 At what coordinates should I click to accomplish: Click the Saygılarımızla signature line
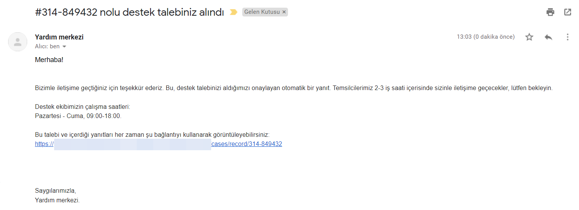point(56,191)
